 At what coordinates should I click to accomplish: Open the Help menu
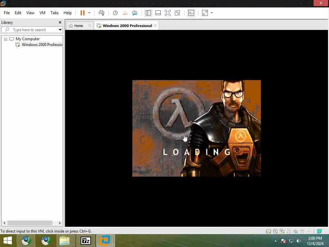pos(67,13)
